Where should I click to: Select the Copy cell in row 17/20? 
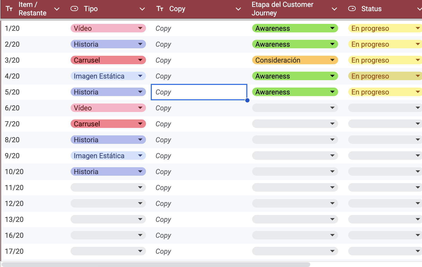click(x=199, y=251)
